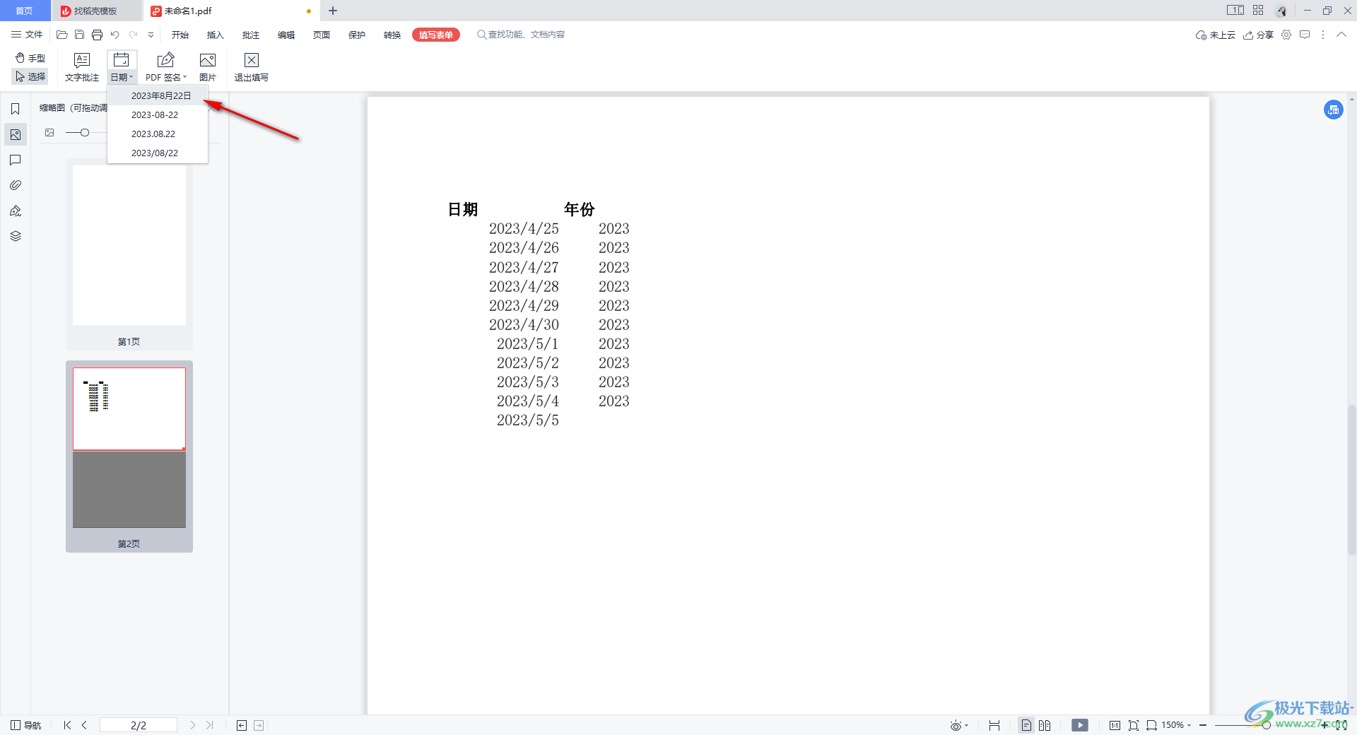The height and width of the screenshot is (735, 1357).
Task: Adjust the thumbnail size slider
Action: (x=84, y=132)
